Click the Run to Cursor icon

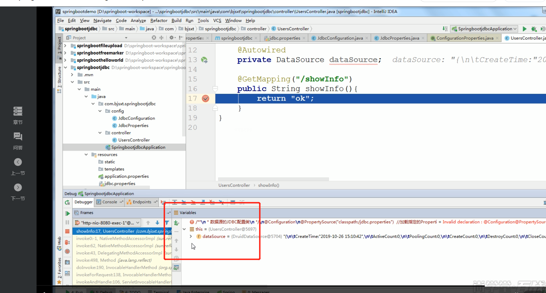[x=221, y=202]
